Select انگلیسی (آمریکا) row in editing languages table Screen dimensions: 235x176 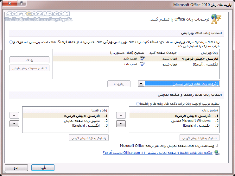tap(136, 64)
